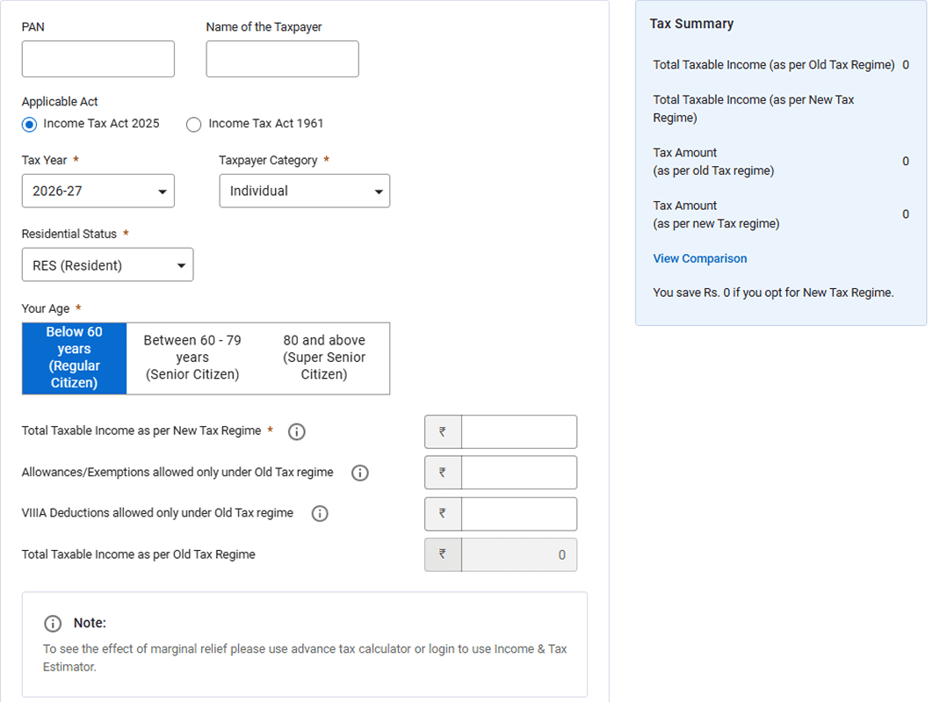Click info icon beside VIIIA Deductions field
947x702 pixels.
(x=320, y=513)
